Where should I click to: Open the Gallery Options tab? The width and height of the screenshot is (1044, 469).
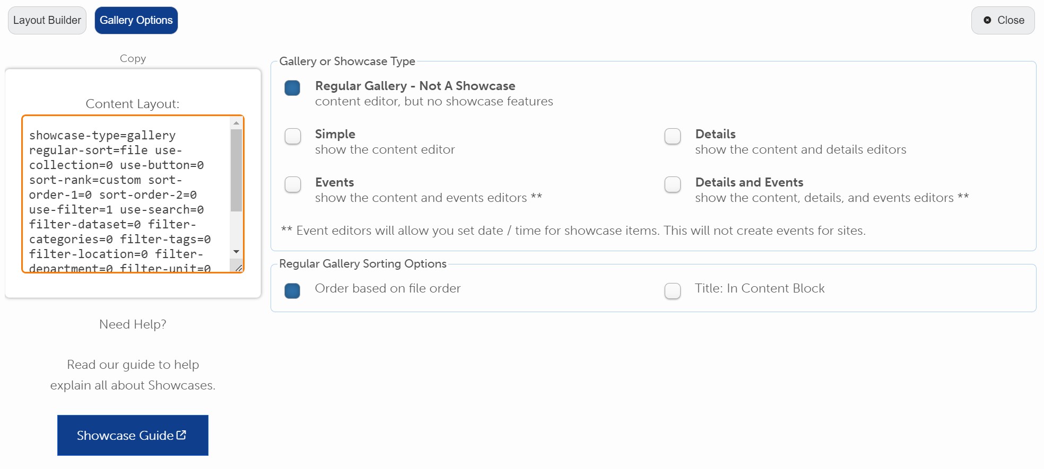click(136, 20)
